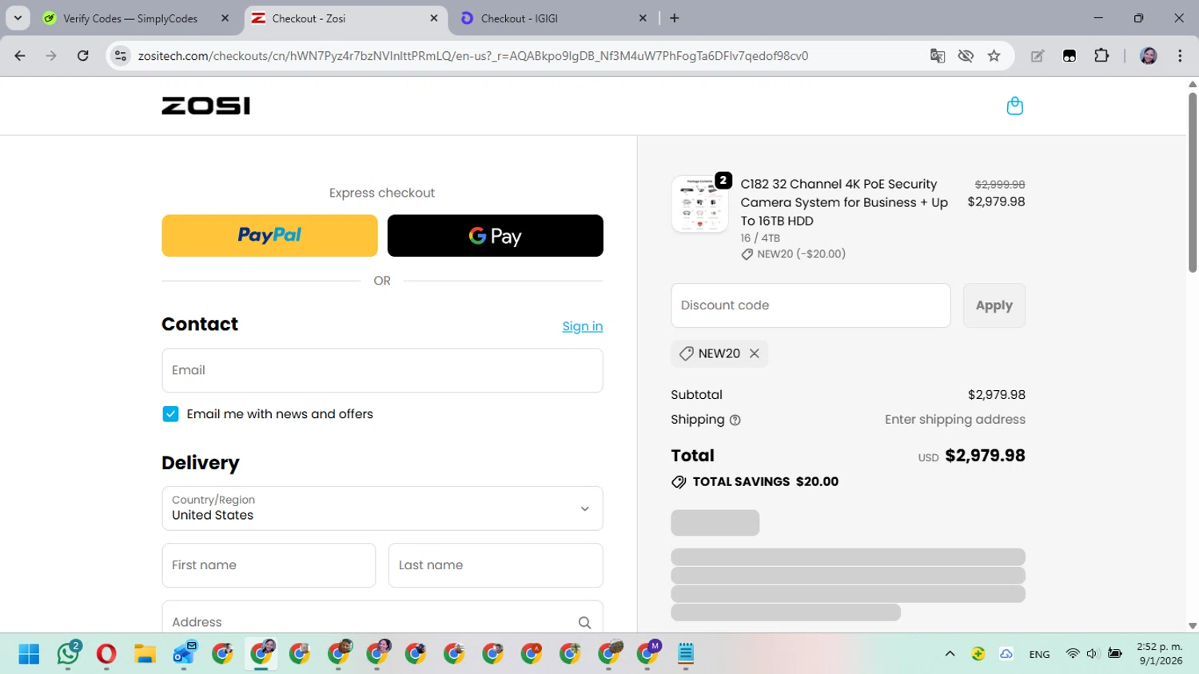This screenshot has width=1199, height=674.
Task: Go forward in browser history
Action: [x=51, y=56]
